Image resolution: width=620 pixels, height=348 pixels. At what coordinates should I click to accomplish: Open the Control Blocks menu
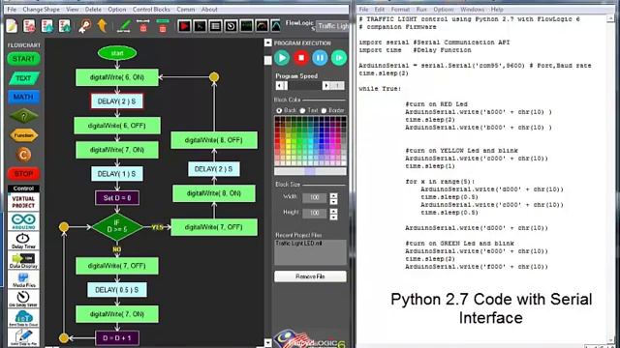click(x=151, y=9)
